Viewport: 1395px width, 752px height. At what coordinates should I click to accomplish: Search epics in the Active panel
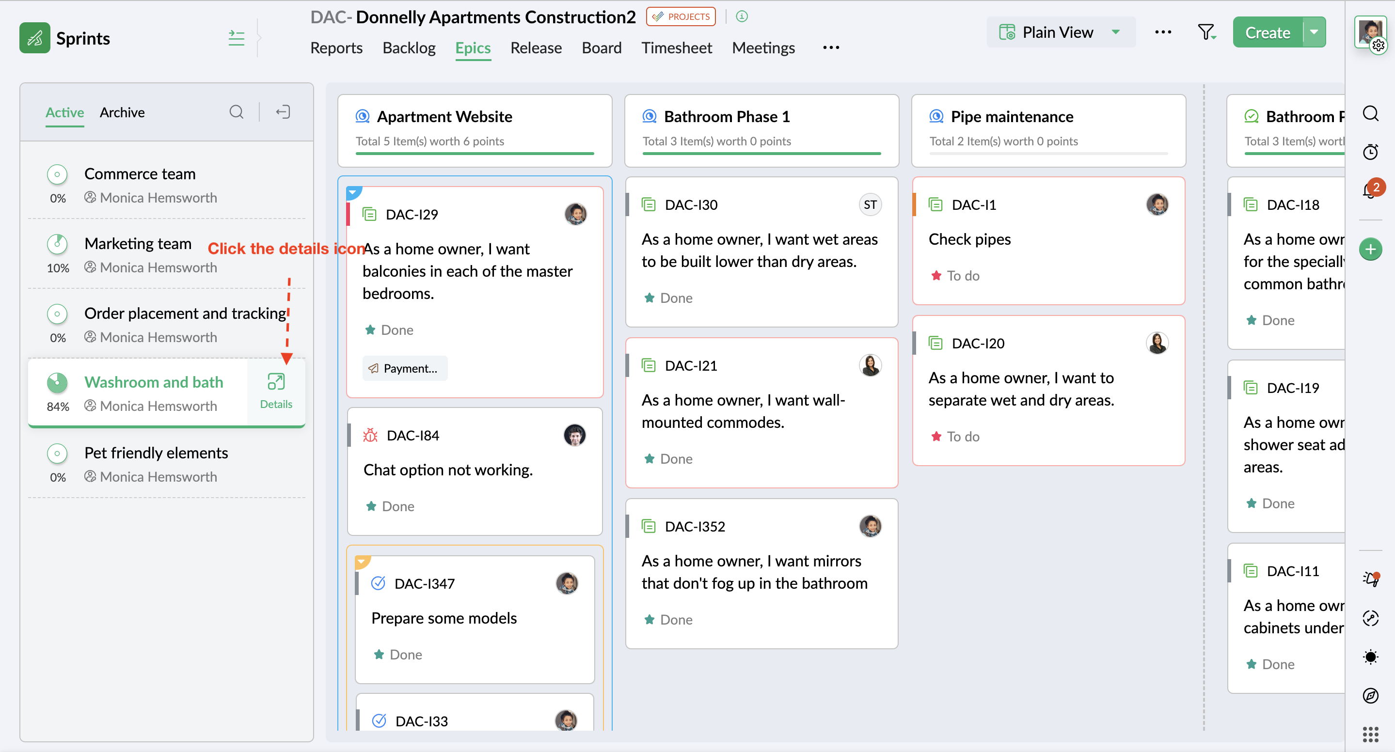(236, 112)
